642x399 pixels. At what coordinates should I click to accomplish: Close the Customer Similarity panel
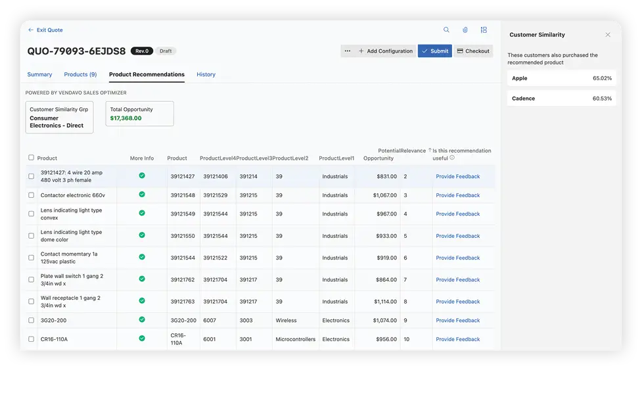[x=608, y=35]
